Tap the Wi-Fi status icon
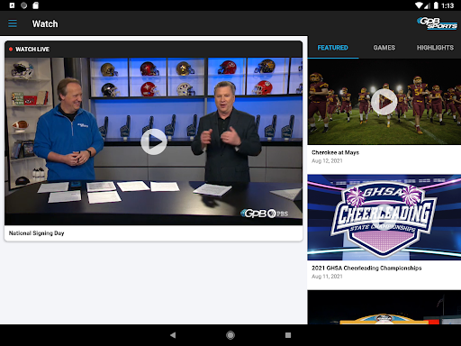Viewport: 461px width, 346px height. click(420, 5)
